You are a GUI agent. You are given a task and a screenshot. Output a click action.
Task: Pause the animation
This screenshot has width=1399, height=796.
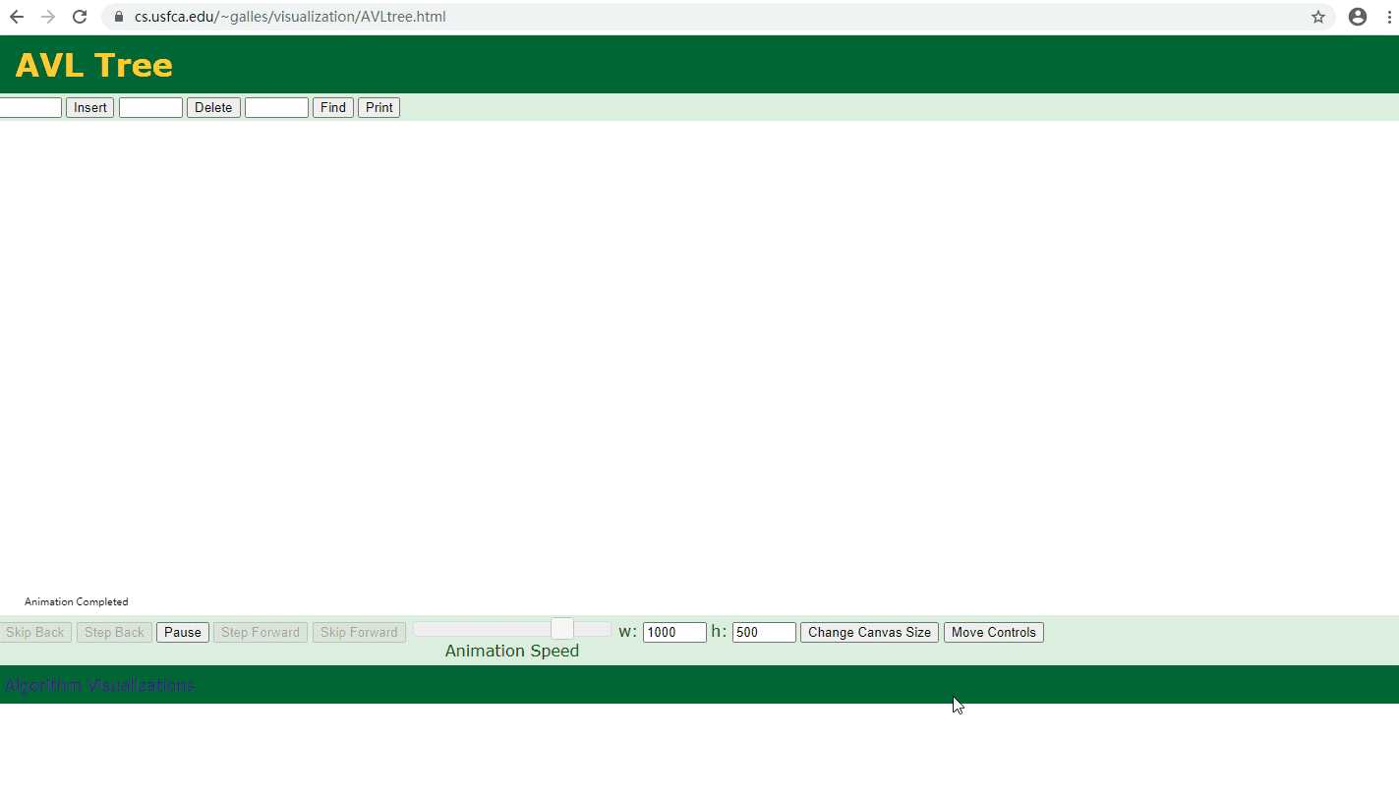[x=183, y=633]
